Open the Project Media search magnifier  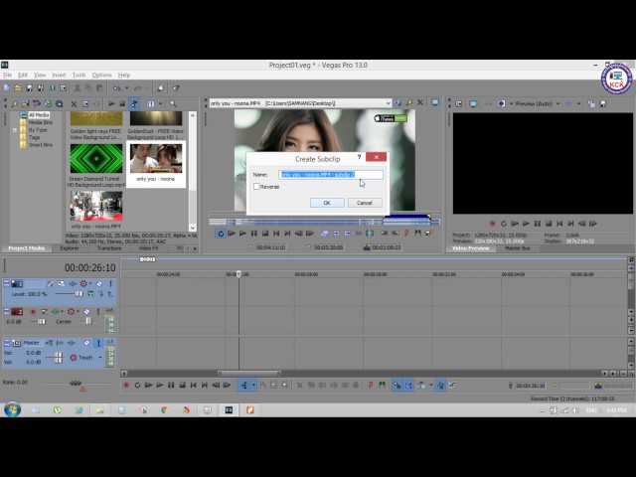point(173,103)
